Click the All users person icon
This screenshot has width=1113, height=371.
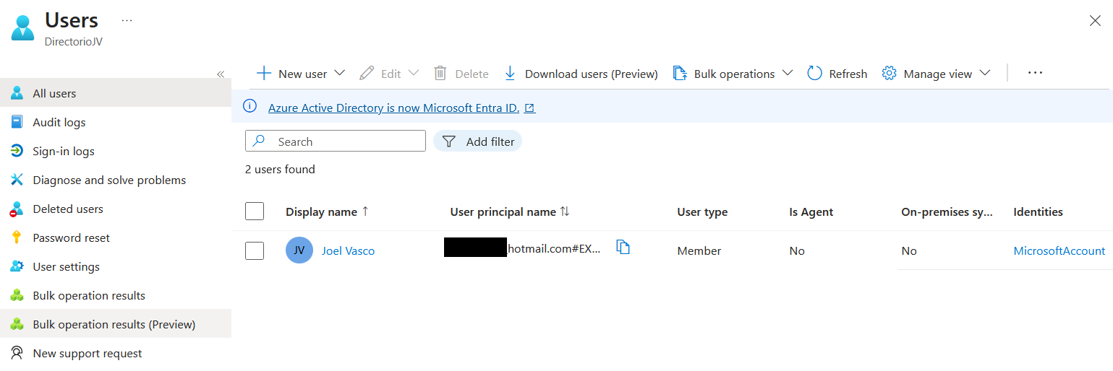click(17, 93)
